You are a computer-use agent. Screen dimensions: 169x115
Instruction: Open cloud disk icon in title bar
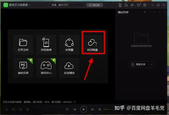(132, 5)
